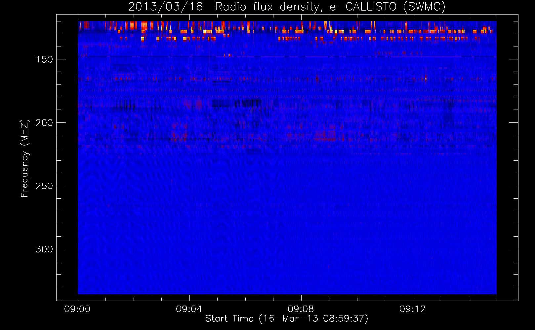The height and width of the screenshot is (330, 535).
Task: Click the Start Time axis caption
Action: (287, 319)
